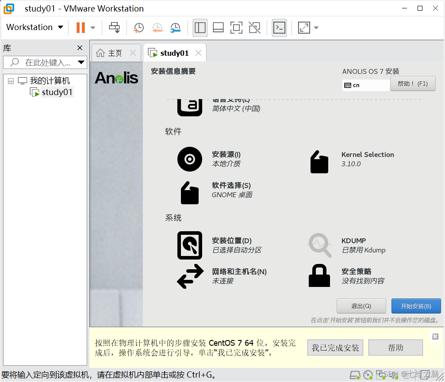Pause the virtual machine

tap(81, 27)
